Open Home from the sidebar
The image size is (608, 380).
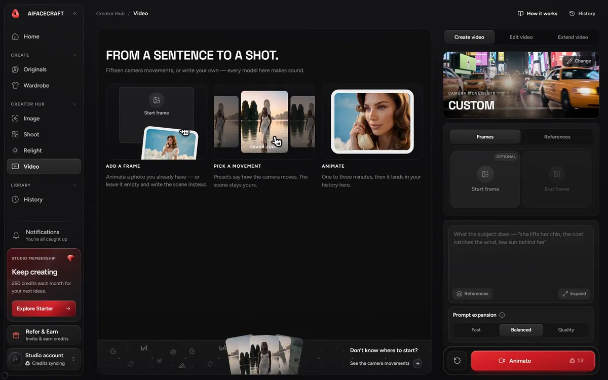44,36
